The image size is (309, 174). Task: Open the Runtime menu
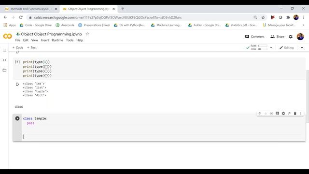[x=57, y=40]
